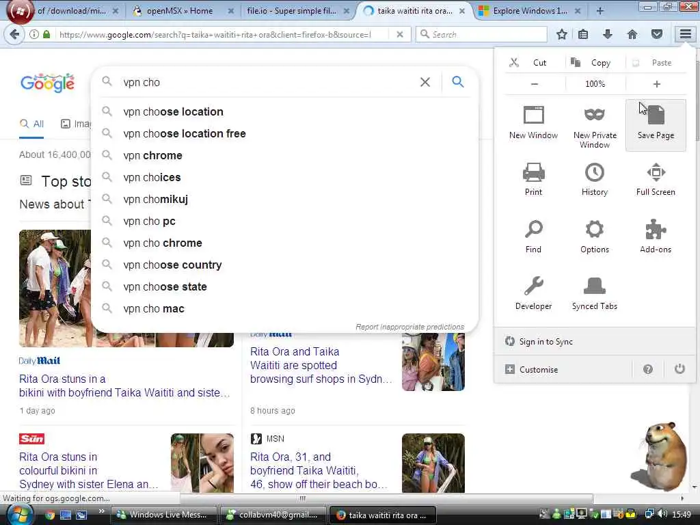
Task: Go to the Home page icon
Action: click(x=632, y=34)
